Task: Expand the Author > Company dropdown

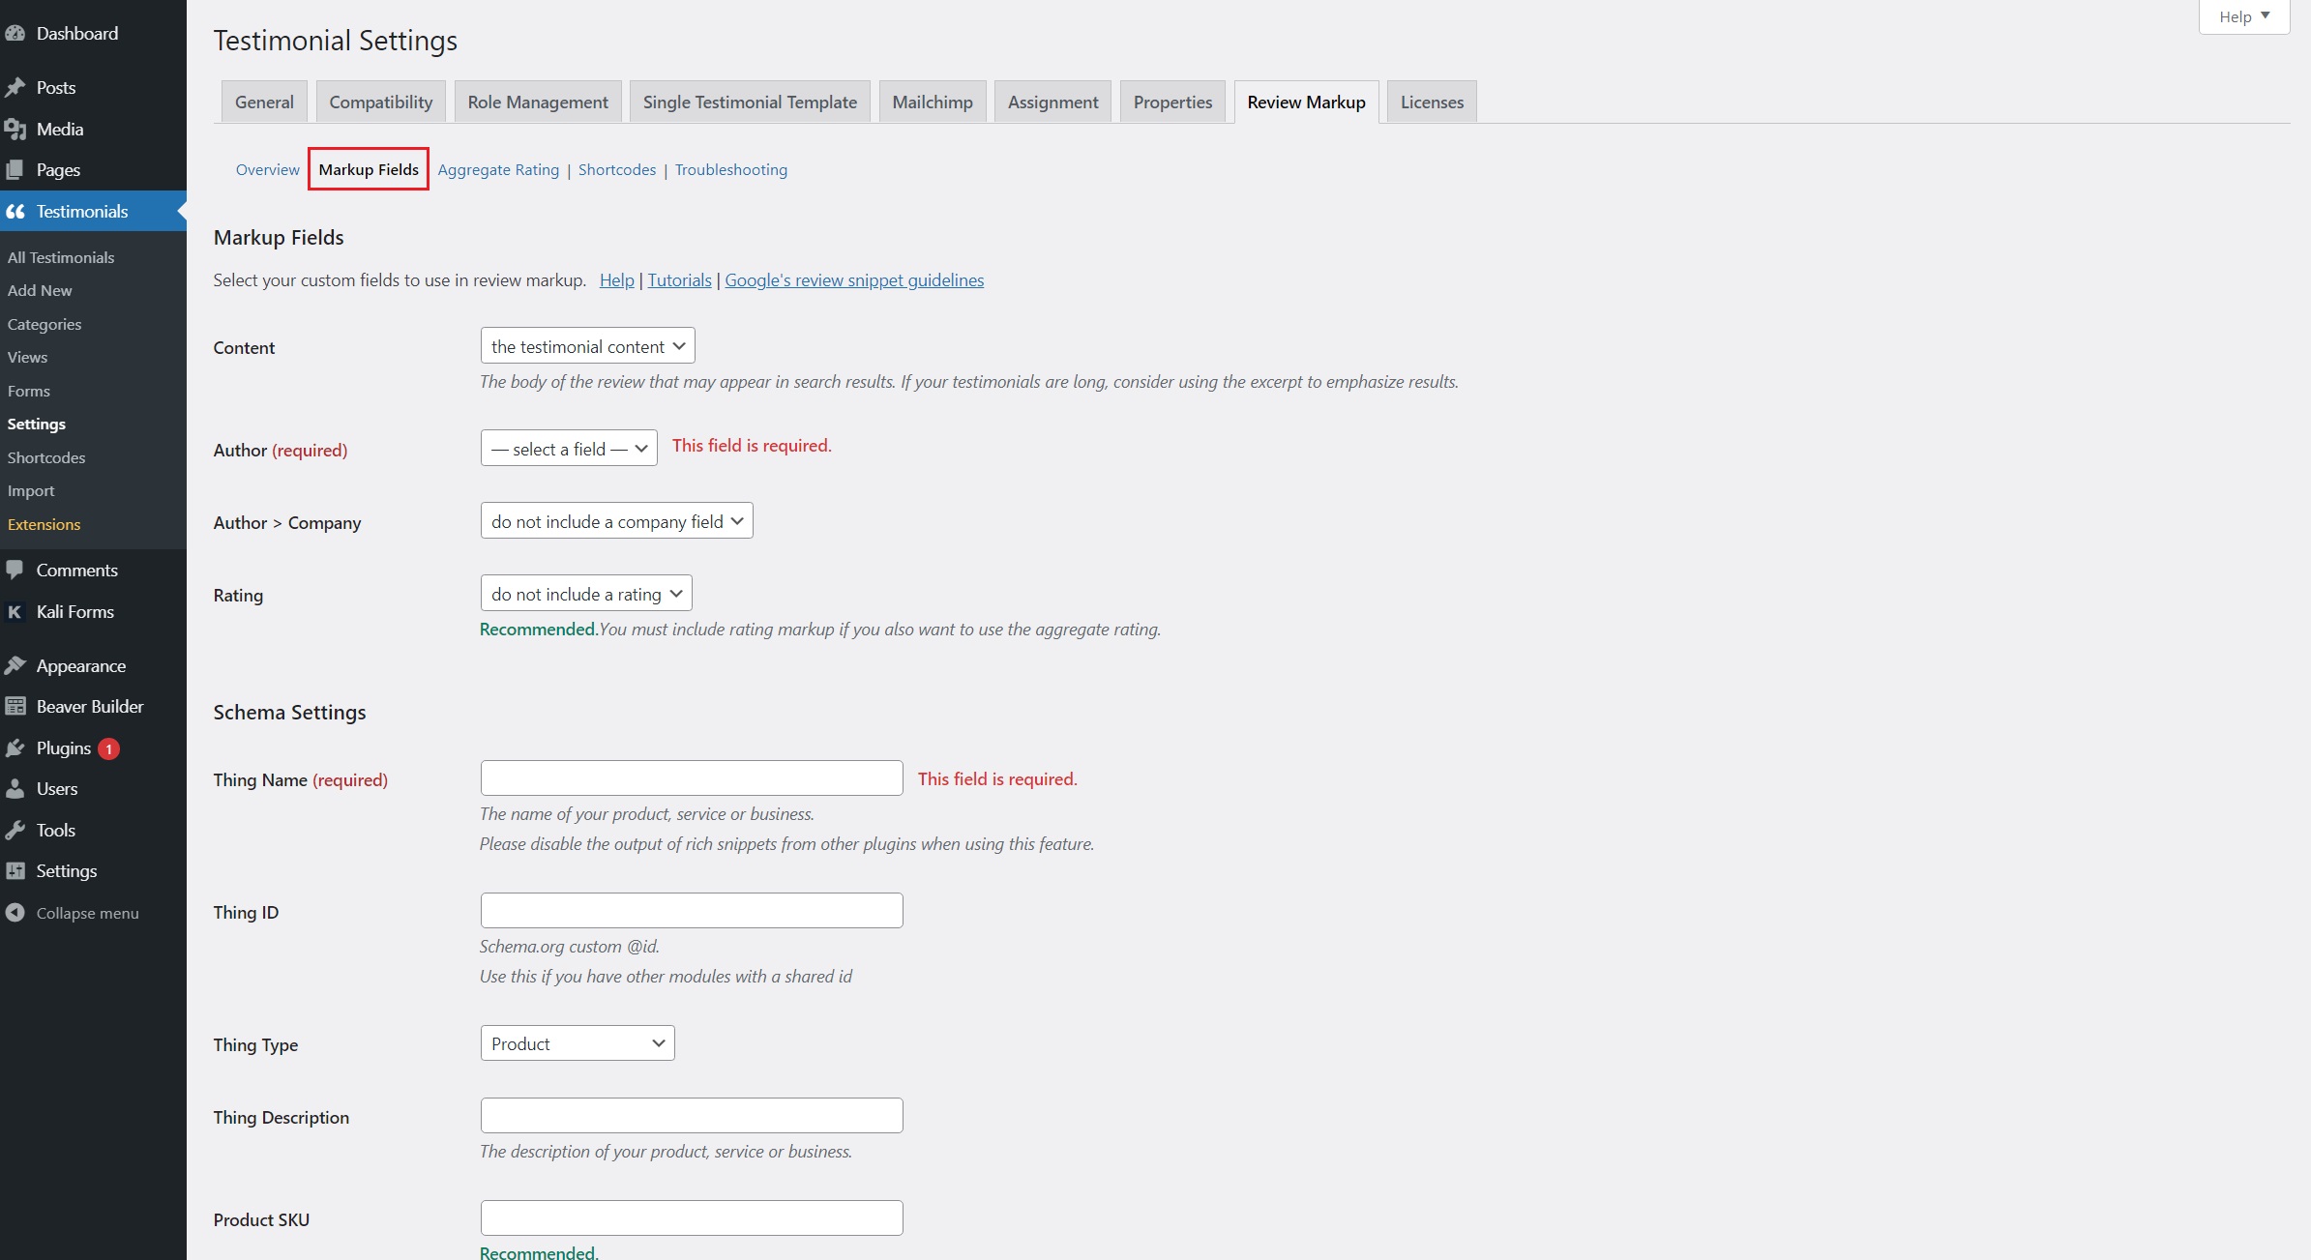Action: click(614, 520)
